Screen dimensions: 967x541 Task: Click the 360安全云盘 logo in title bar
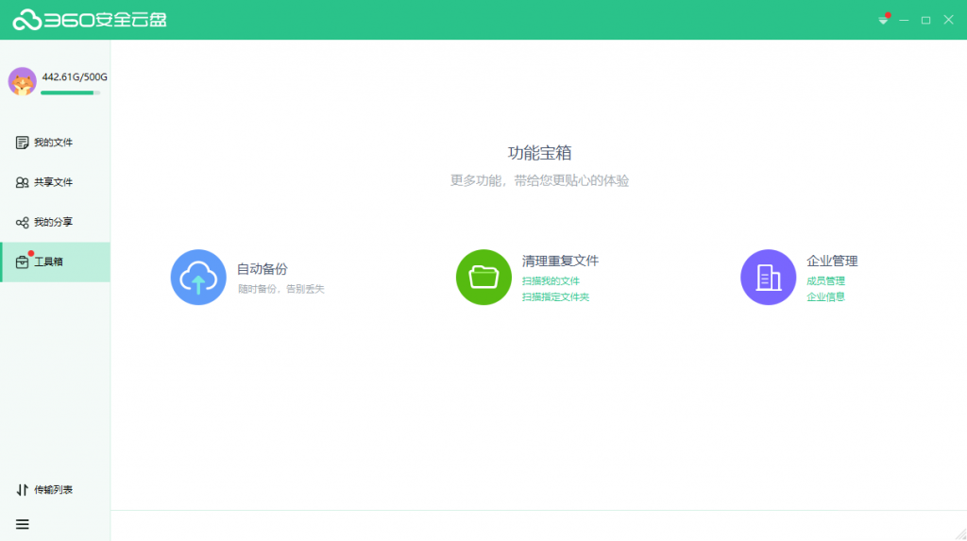[90, 20]
